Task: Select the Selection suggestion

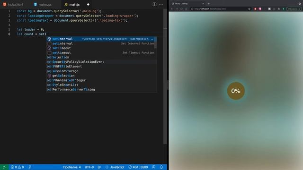Action: 102,57
